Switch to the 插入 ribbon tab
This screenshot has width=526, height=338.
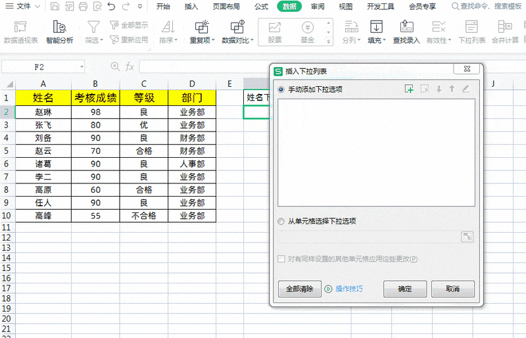pos(191,7)
